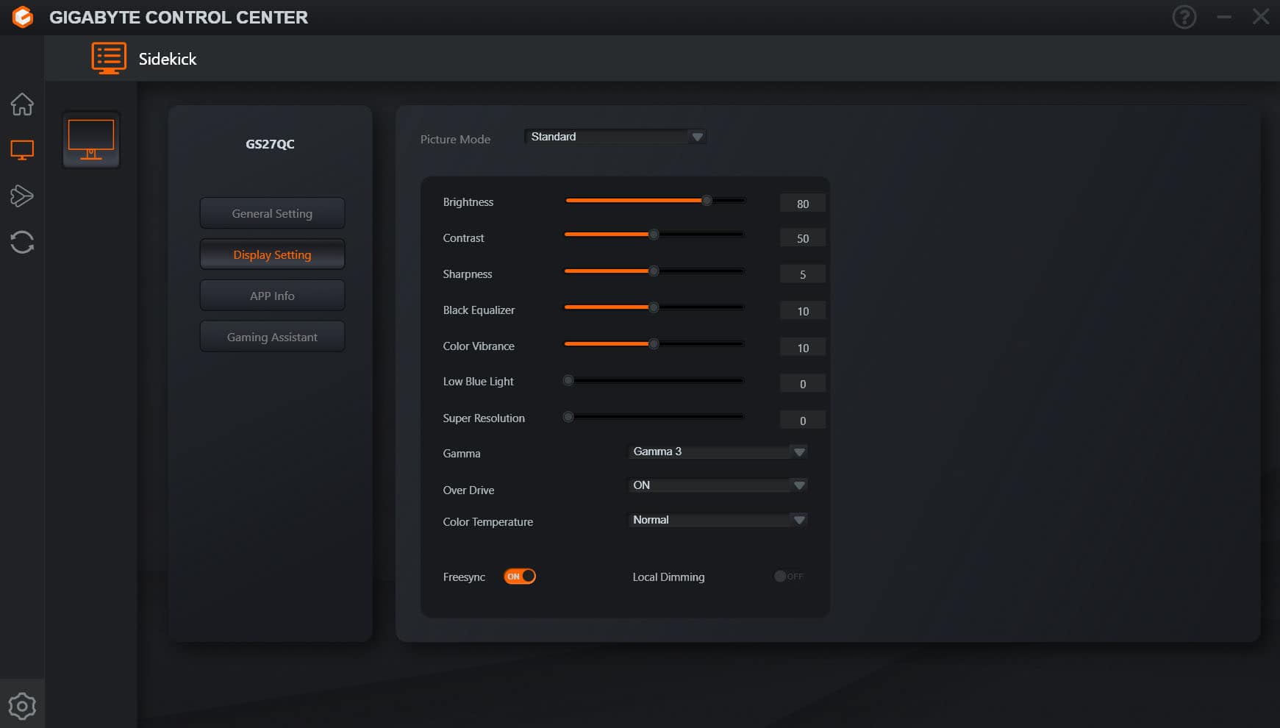This screenshot has height=728, width=1280.
Task: Click the Gigabyte logo in the title bar
Action: (22, 17)
